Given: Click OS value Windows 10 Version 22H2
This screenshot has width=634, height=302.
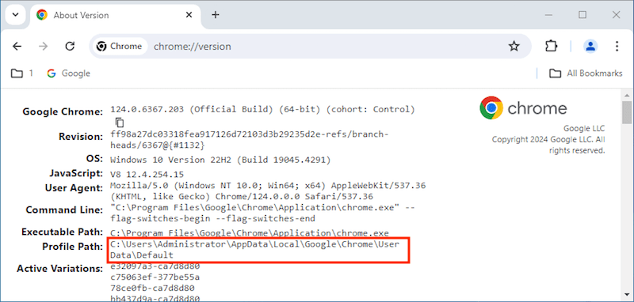Looking at the screenshot, I should 221,160.
